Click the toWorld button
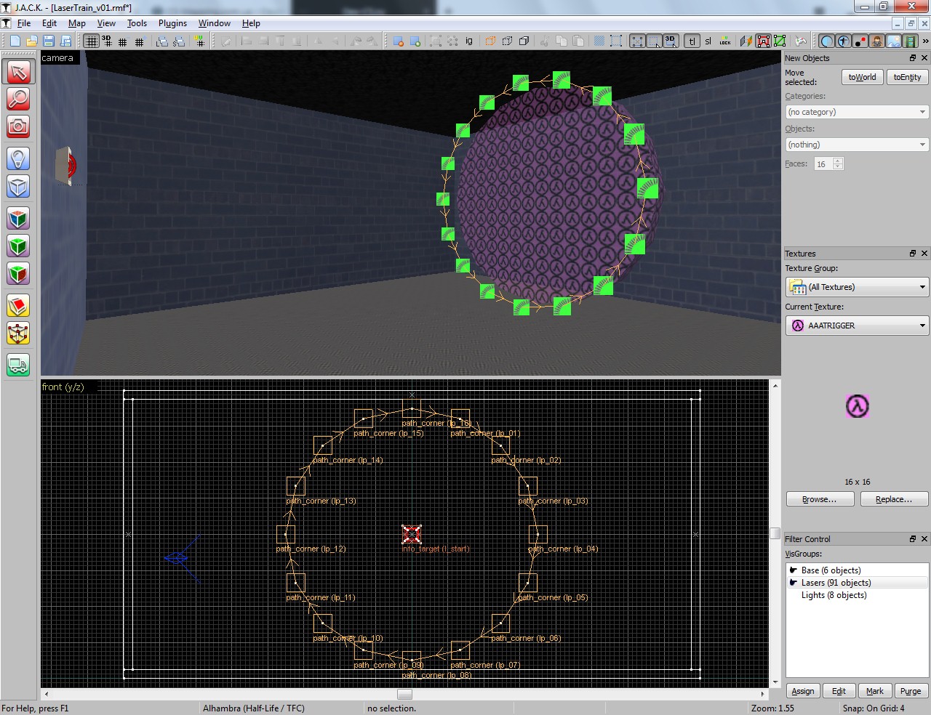Screen dimensions: 931x715 coord(862,77)
